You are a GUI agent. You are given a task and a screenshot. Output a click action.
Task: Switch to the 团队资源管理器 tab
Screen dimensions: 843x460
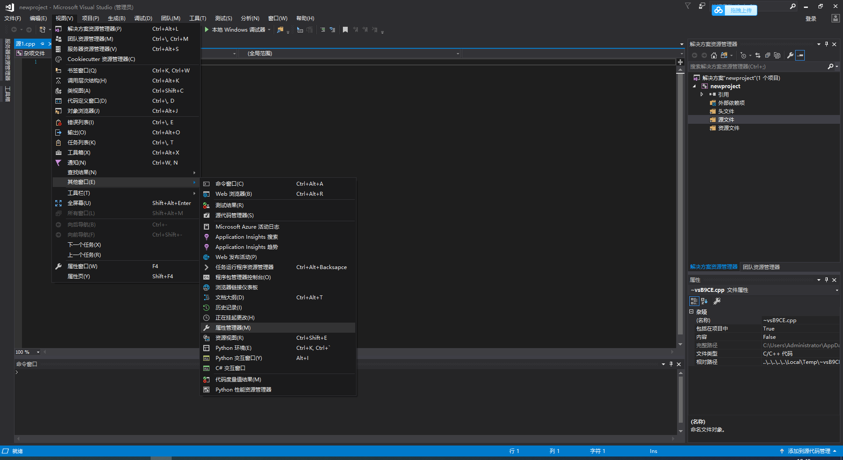tap(761, 267)
